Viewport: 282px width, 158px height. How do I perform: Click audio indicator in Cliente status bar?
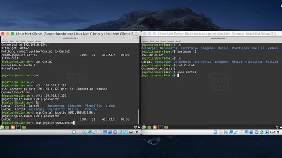(84, 132)
